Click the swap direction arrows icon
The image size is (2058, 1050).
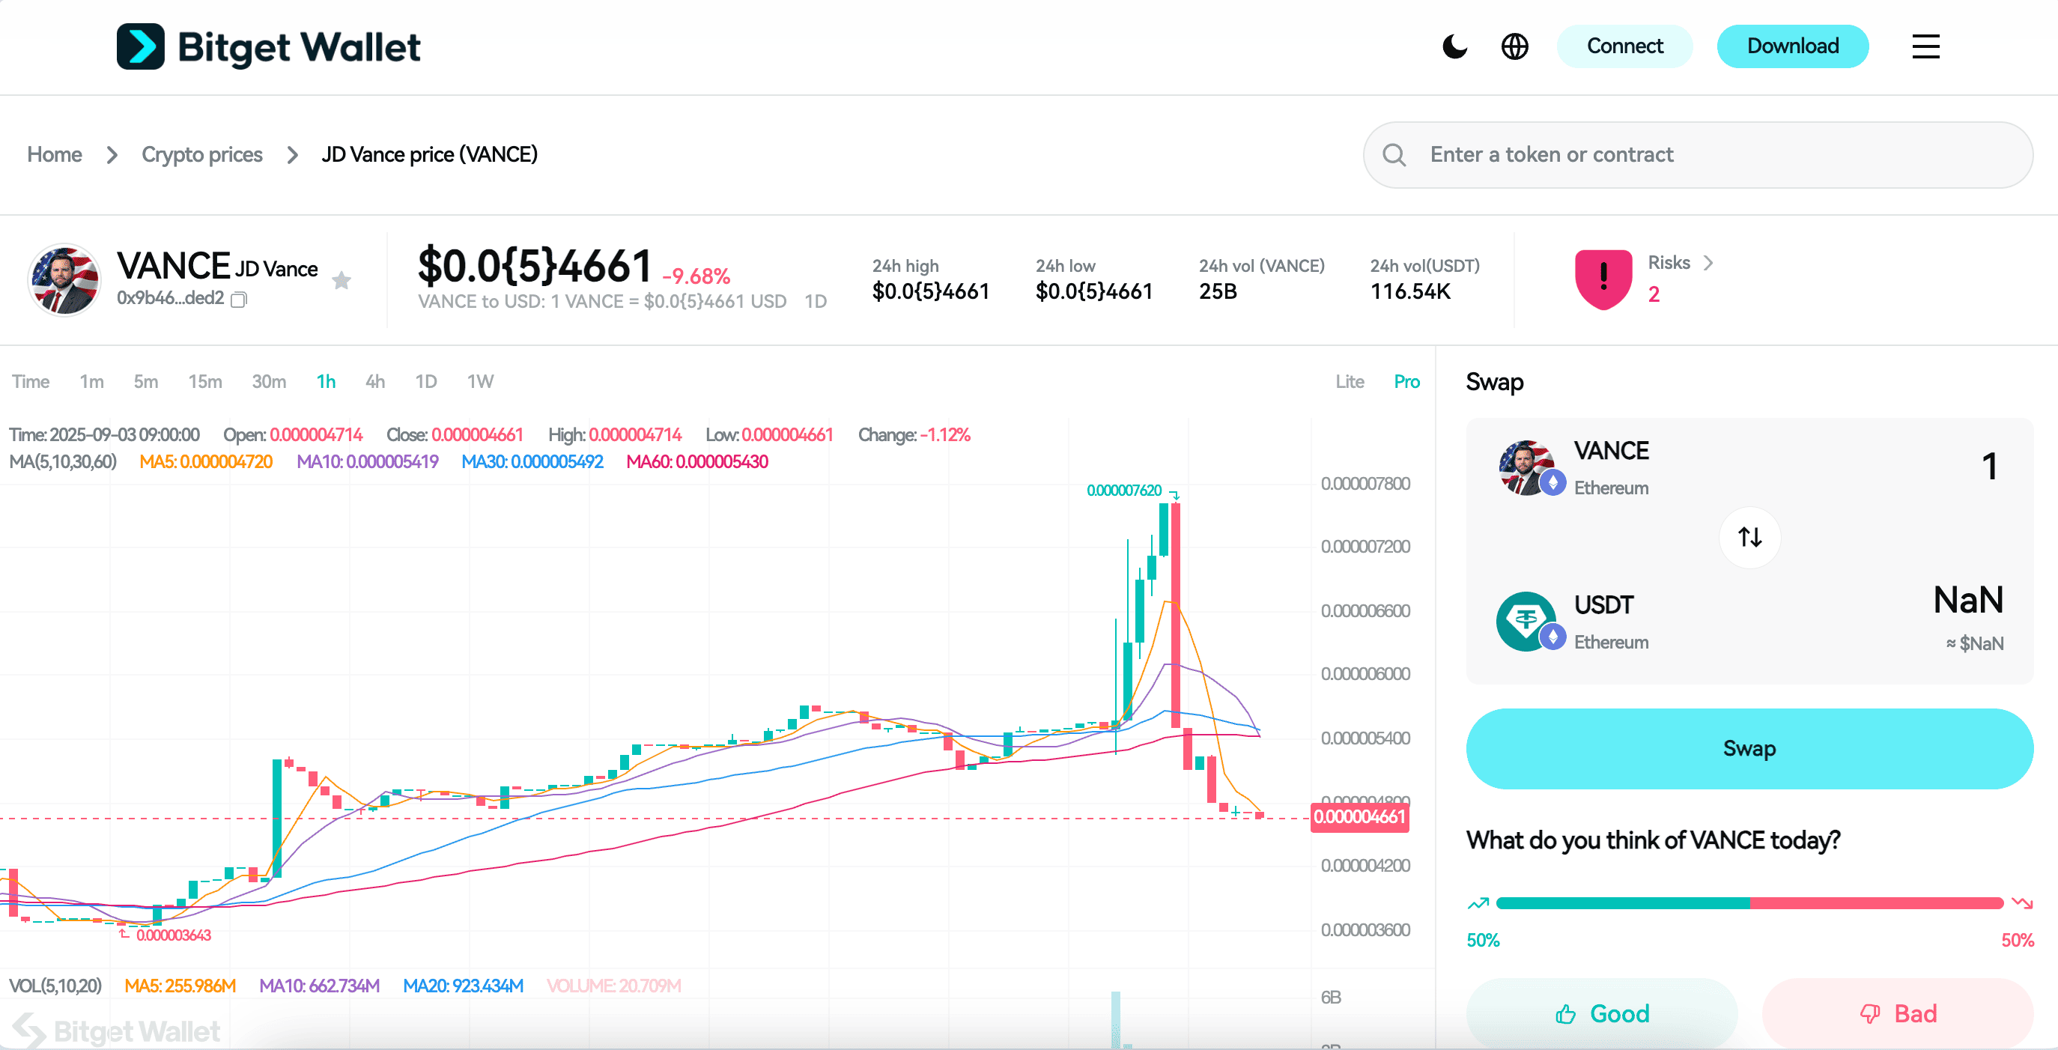[x=1749, y=537]
